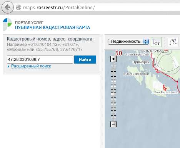Click the red parcel outline on Бол.Березовый island

pos(165,88)
